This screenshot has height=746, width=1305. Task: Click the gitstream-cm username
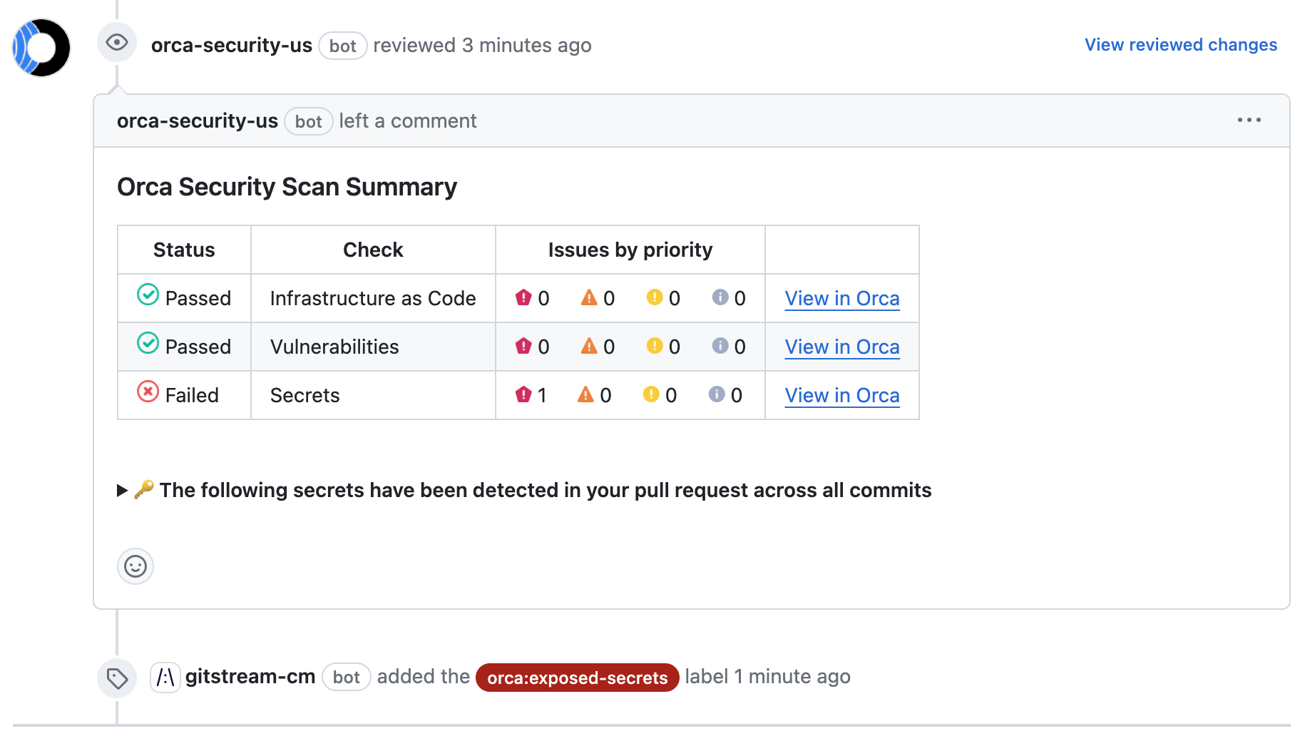click(250, 677)
